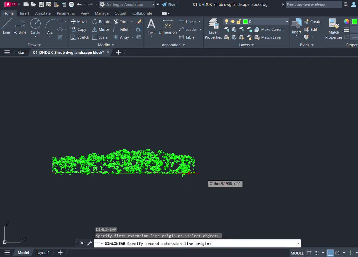Start the Multiline Text tool
Screen dimensions: 358x257
pos(151,27)
